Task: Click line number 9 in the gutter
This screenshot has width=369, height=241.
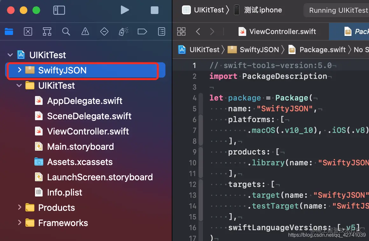Action: click(194, 152)
